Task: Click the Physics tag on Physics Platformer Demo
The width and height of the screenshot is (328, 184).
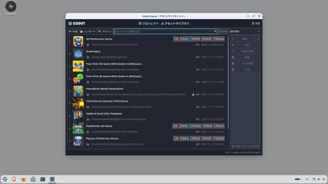Action: (x=207, y=138)
